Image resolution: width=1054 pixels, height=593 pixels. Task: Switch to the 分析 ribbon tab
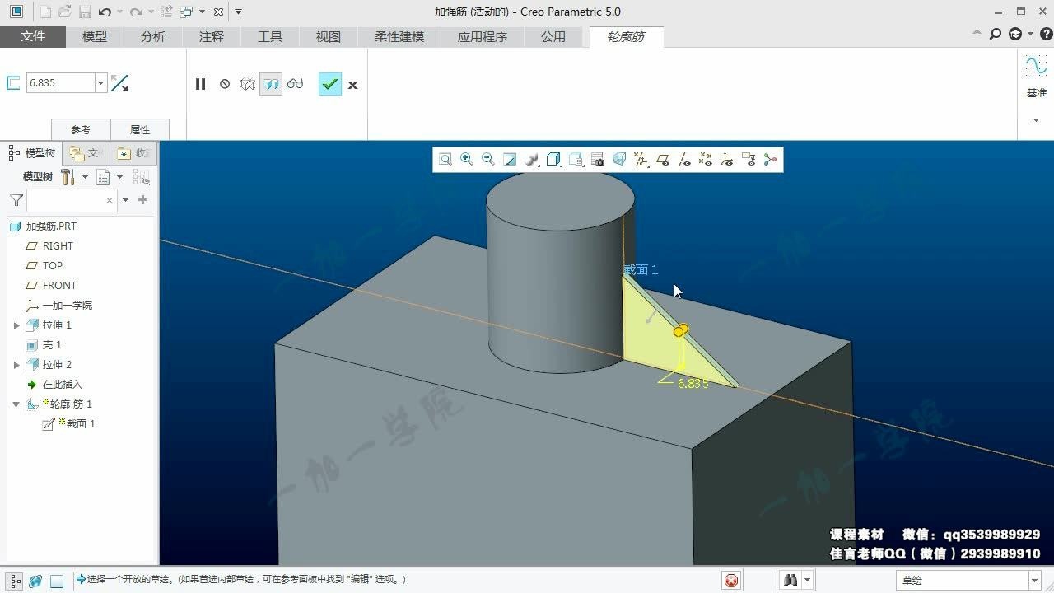tap(153, 37)
